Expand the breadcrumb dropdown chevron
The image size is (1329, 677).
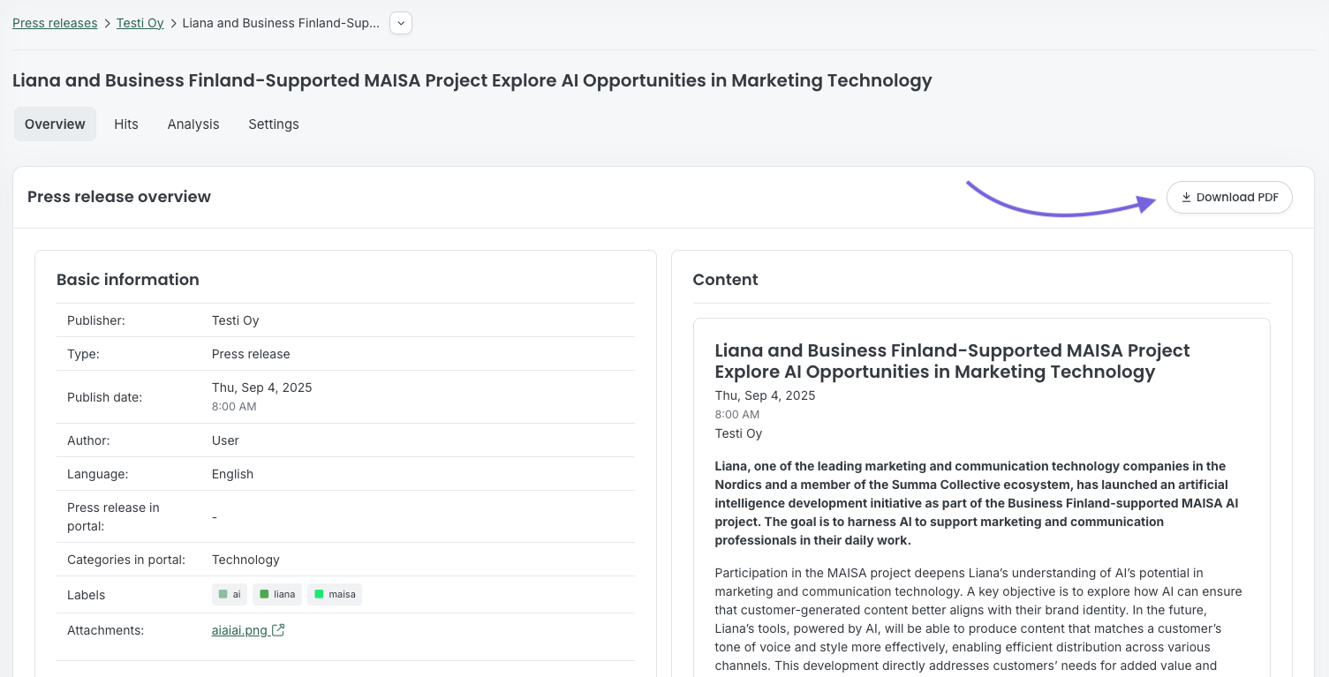pyautogui.click(x=401, y=23)
